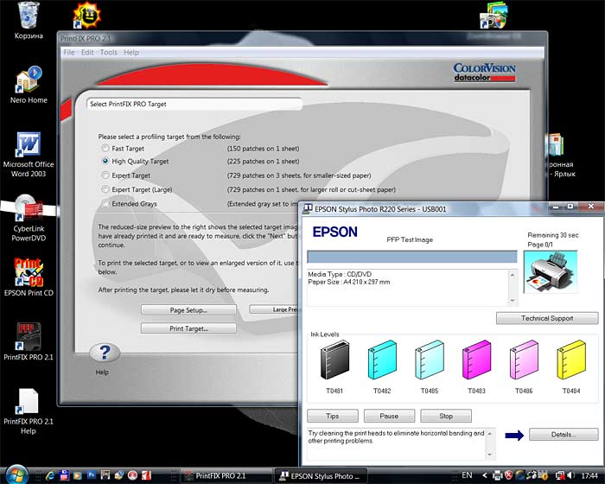Click the taskbar clock showing 17:44
The image size is (605, 484).
[589, 476]
